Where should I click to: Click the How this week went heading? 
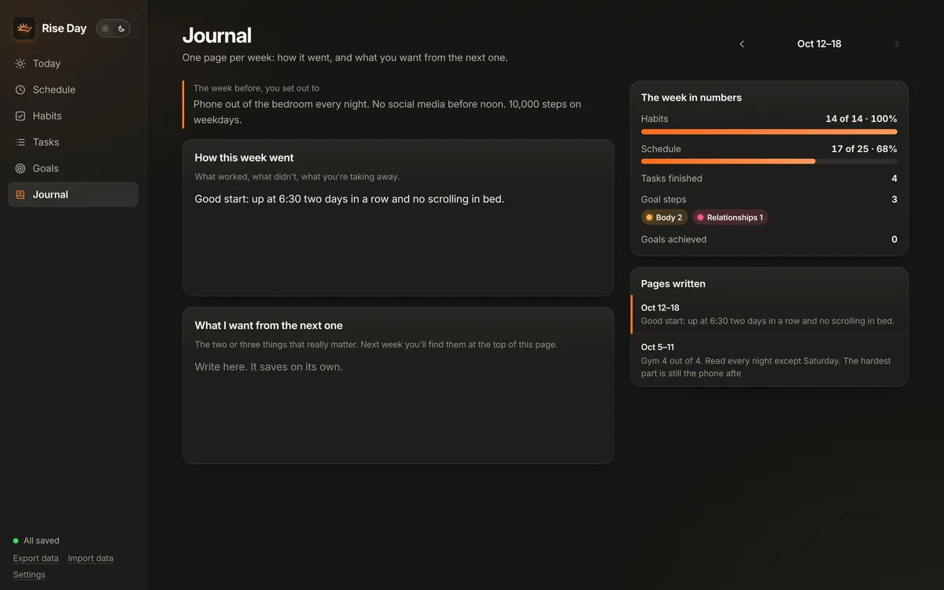click(245, 158)
